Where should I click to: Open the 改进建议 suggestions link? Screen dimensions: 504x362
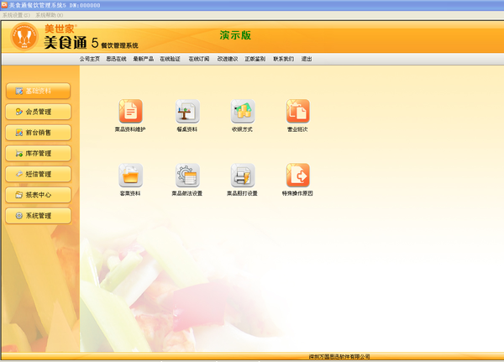tap(228, 59)
